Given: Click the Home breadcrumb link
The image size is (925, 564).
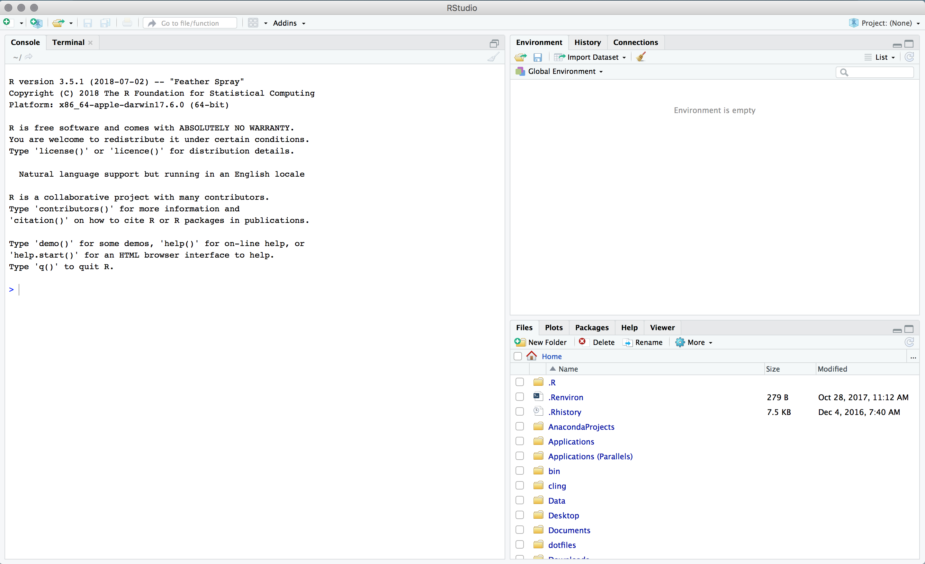Looking at the screenshot, I should click(552, 357).
